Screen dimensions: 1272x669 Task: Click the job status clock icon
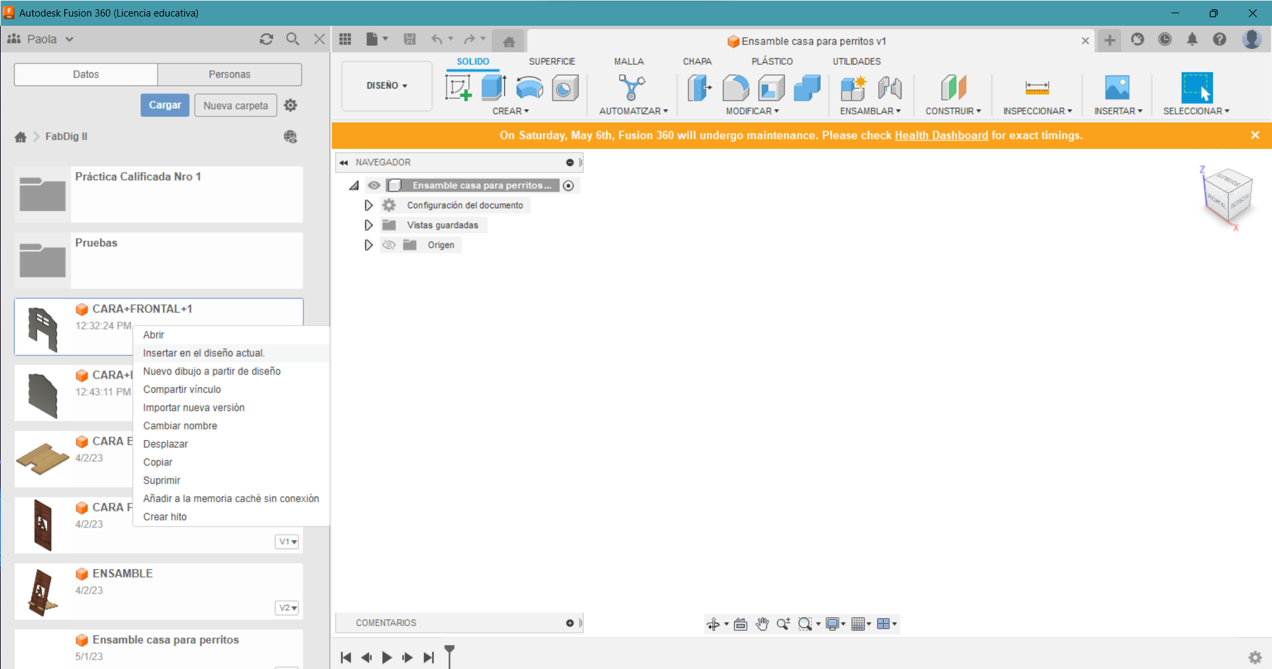[1165, 39]
